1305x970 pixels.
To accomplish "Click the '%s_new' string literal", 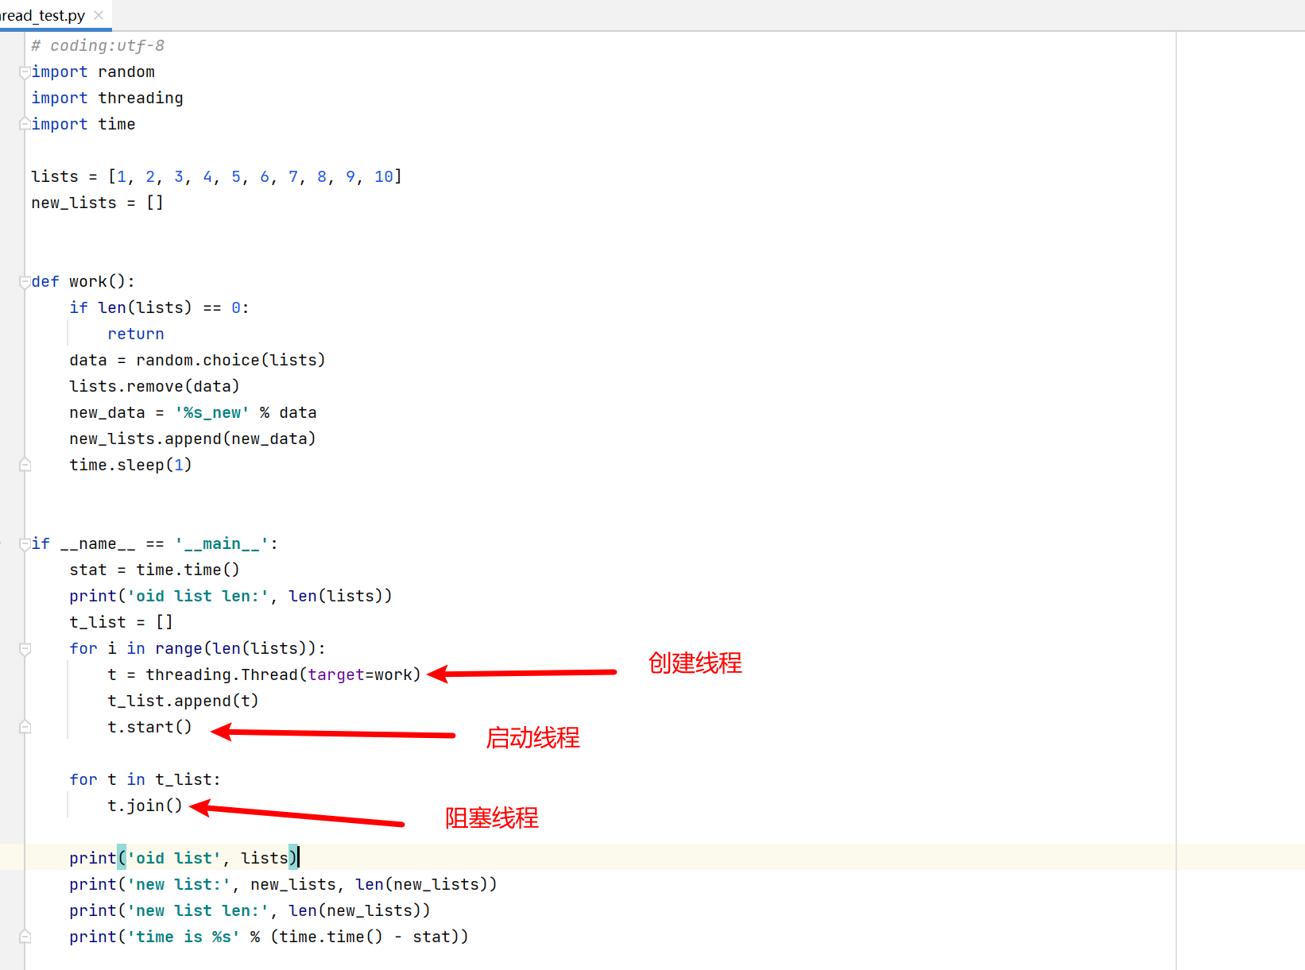I will pos(212,412).
